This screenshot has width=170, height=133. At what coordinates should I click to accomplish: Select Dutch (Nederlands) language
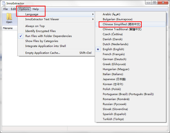(x=130, y=44)
